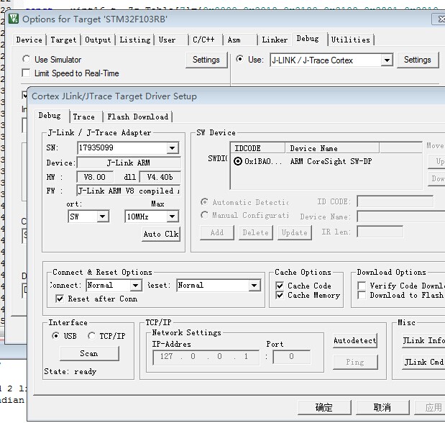
Task: Open the Flash Download tab
Action: coord(138,117)
